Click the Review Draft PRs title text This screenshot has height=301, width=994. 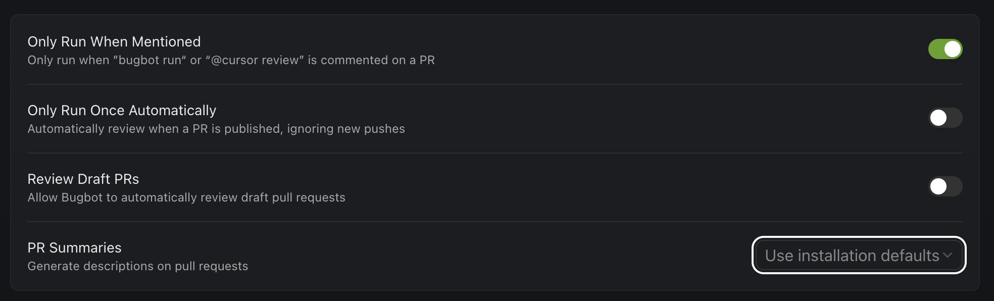[x=83, y=179]
